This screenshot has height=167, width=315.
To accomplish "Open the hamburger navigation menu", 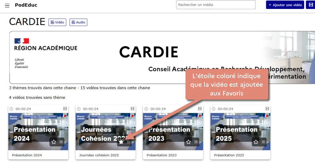I will pyautogui.click(x=7, y=5).
